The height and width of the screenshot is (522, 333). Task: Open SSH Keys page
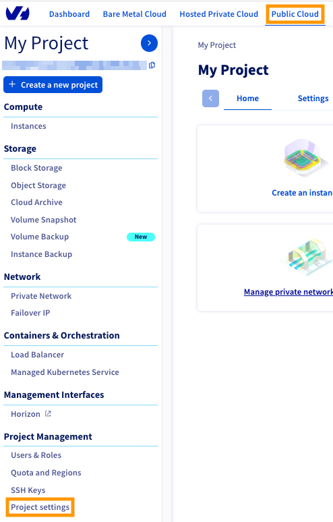point(28,490)
